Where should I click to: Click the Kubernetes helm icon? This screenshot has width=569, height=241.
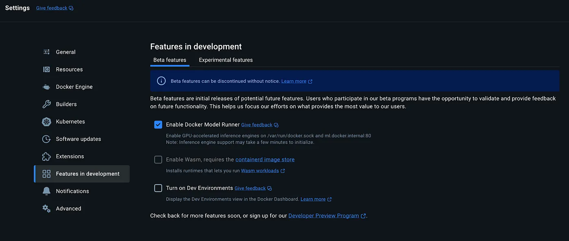[x=46, y=122]
